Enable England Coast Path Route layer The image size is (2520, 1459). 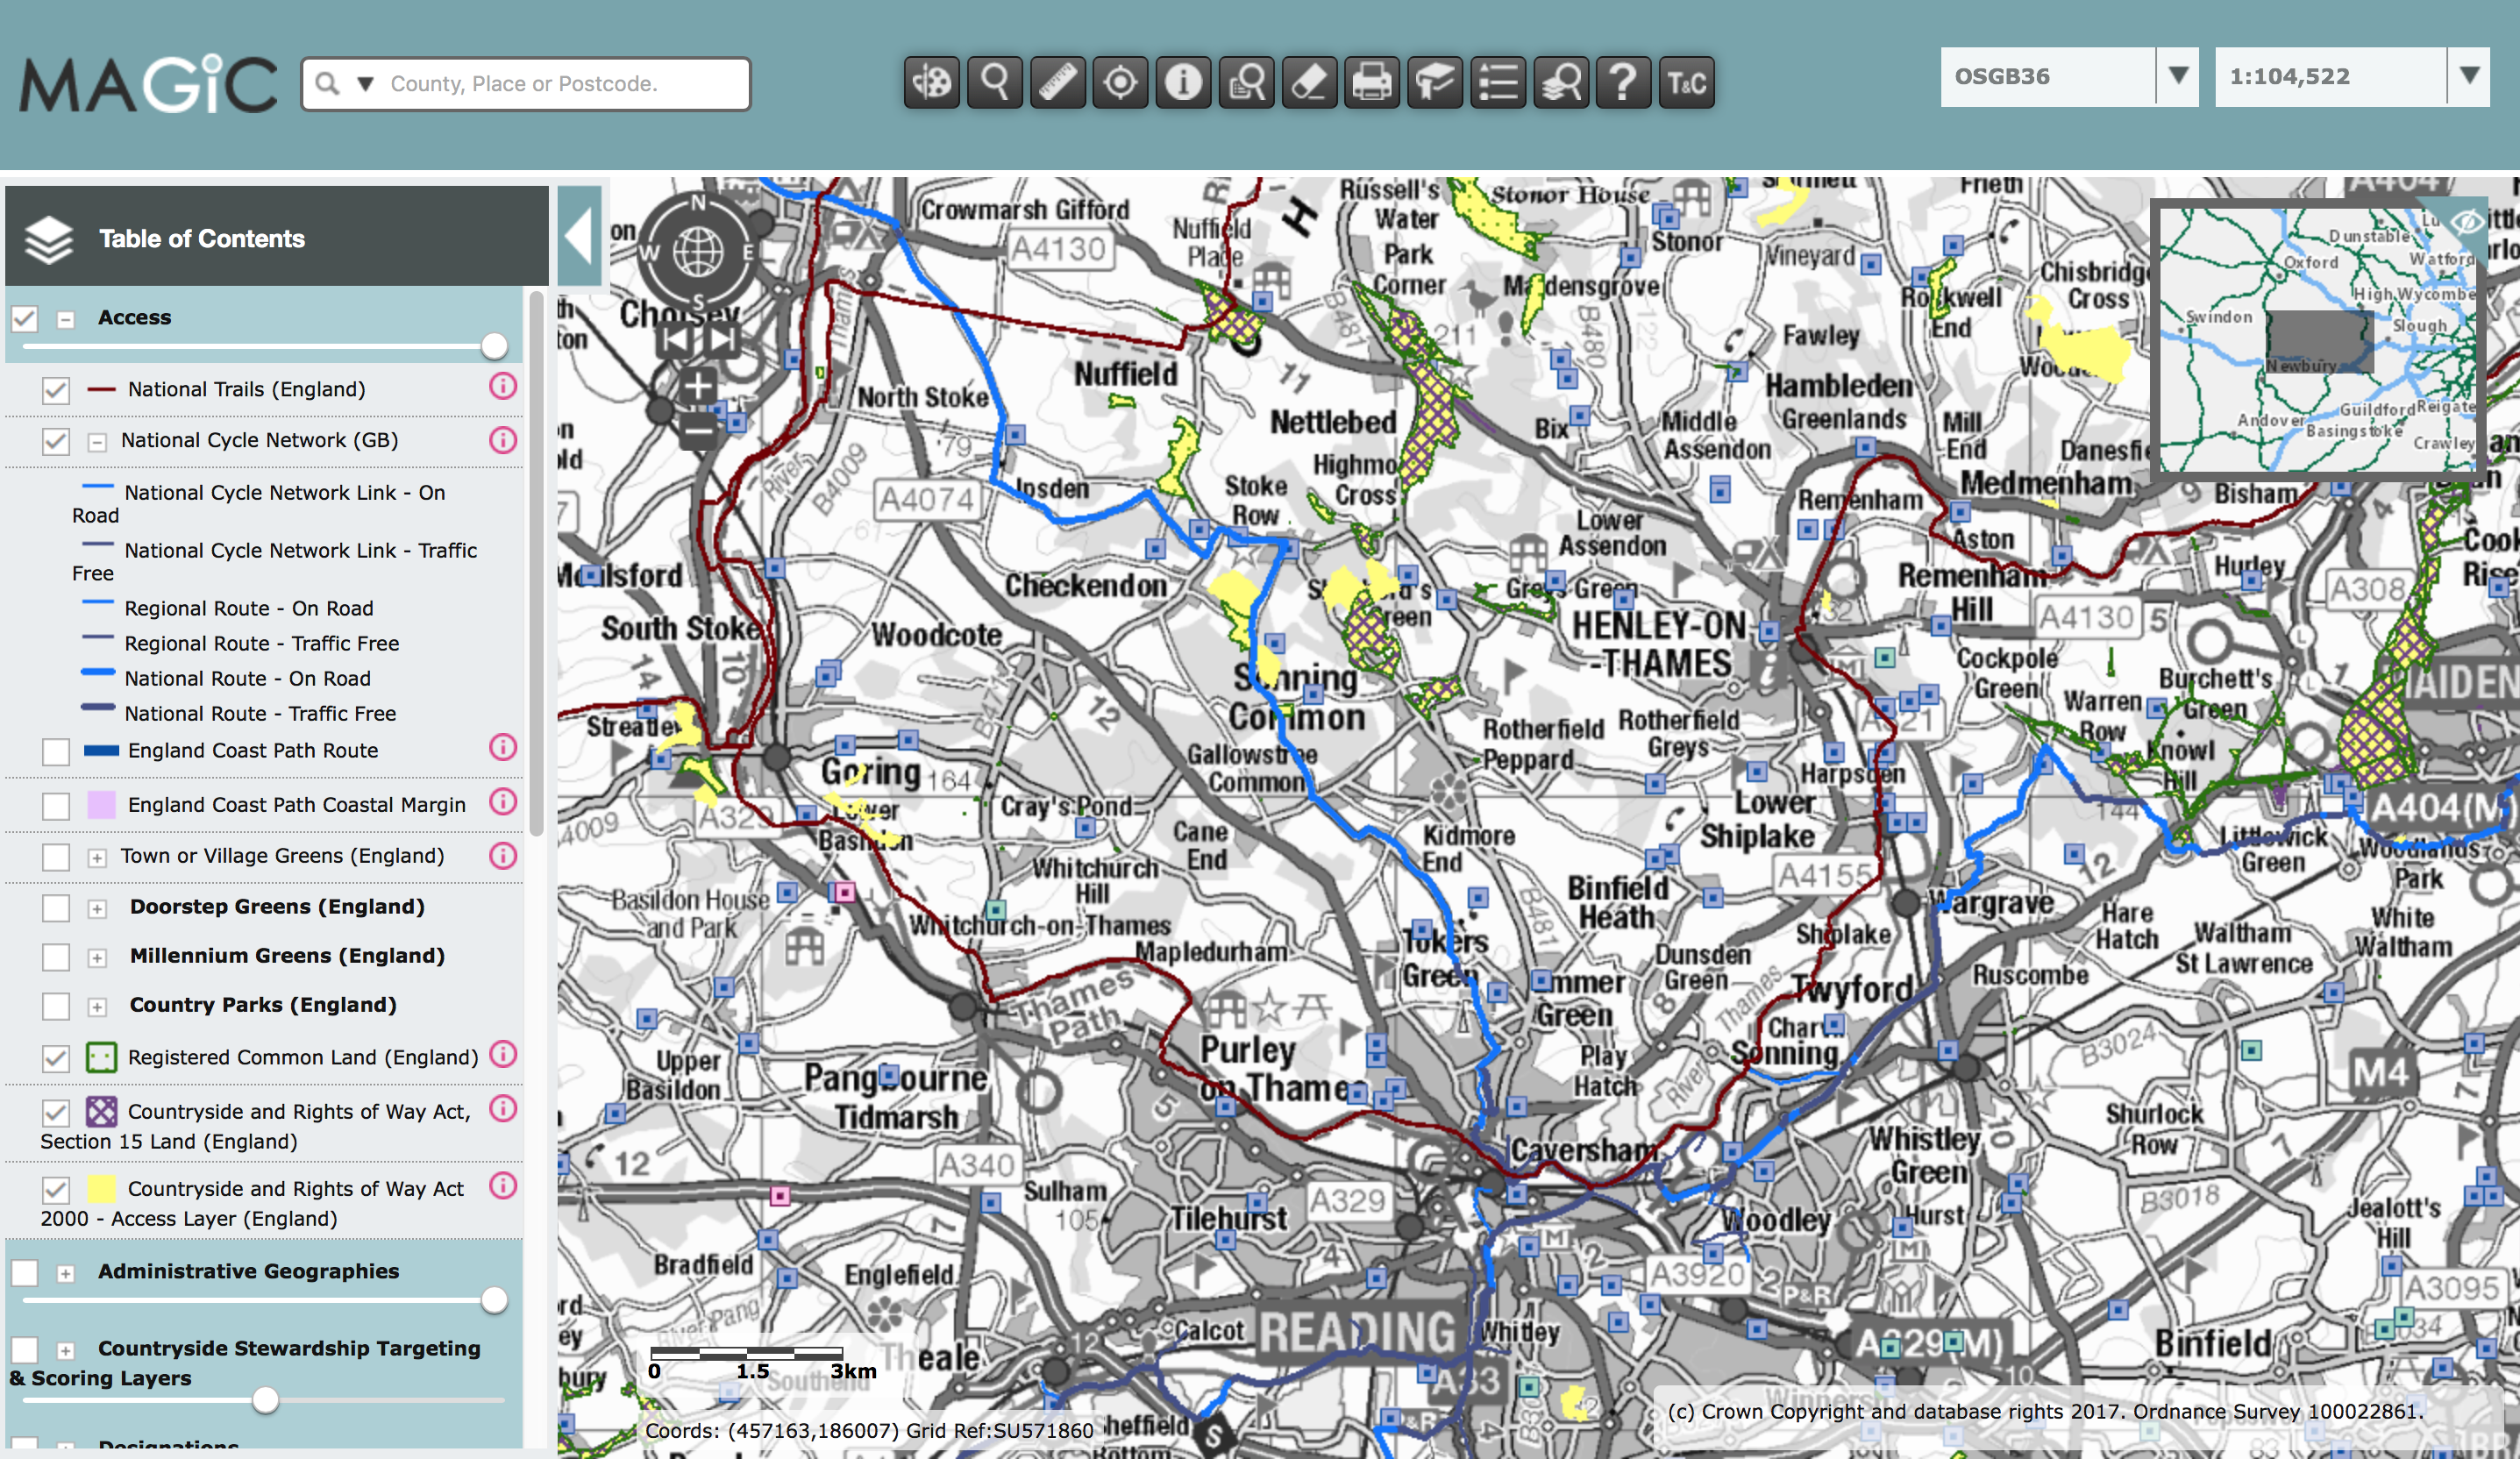pyautogui.click(x=56, y=751)
